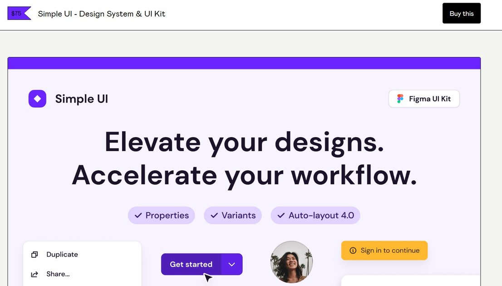Click the checkmark next to Auto-layout 4.0

(x=281, y=215)
